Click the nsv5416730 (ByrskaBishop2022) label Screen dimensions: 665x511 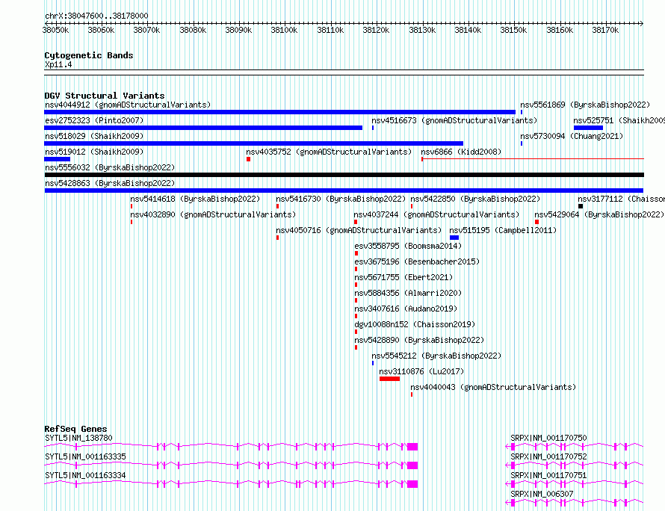(x=341, y=199)
